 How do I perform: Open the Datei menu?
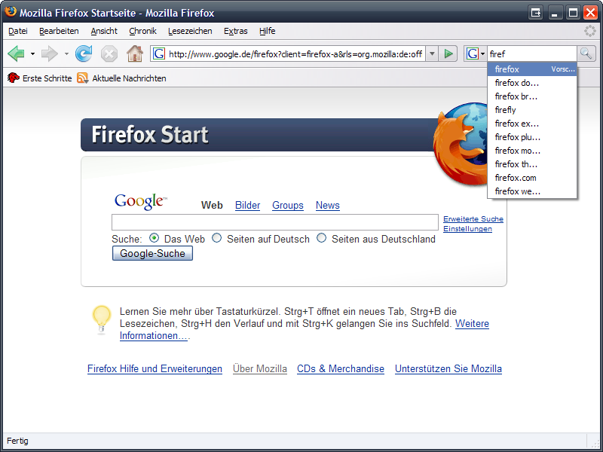[x=17, y=31]
